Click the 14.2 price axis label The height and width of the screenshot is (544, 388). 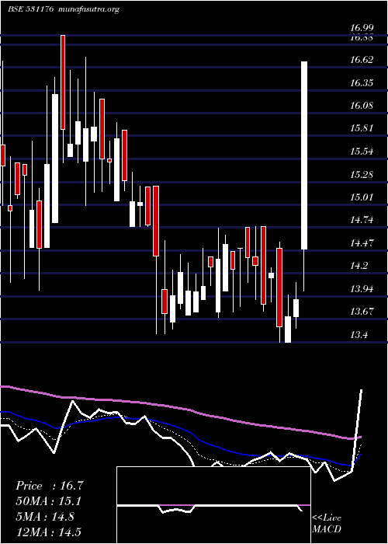tap(359, 266)
